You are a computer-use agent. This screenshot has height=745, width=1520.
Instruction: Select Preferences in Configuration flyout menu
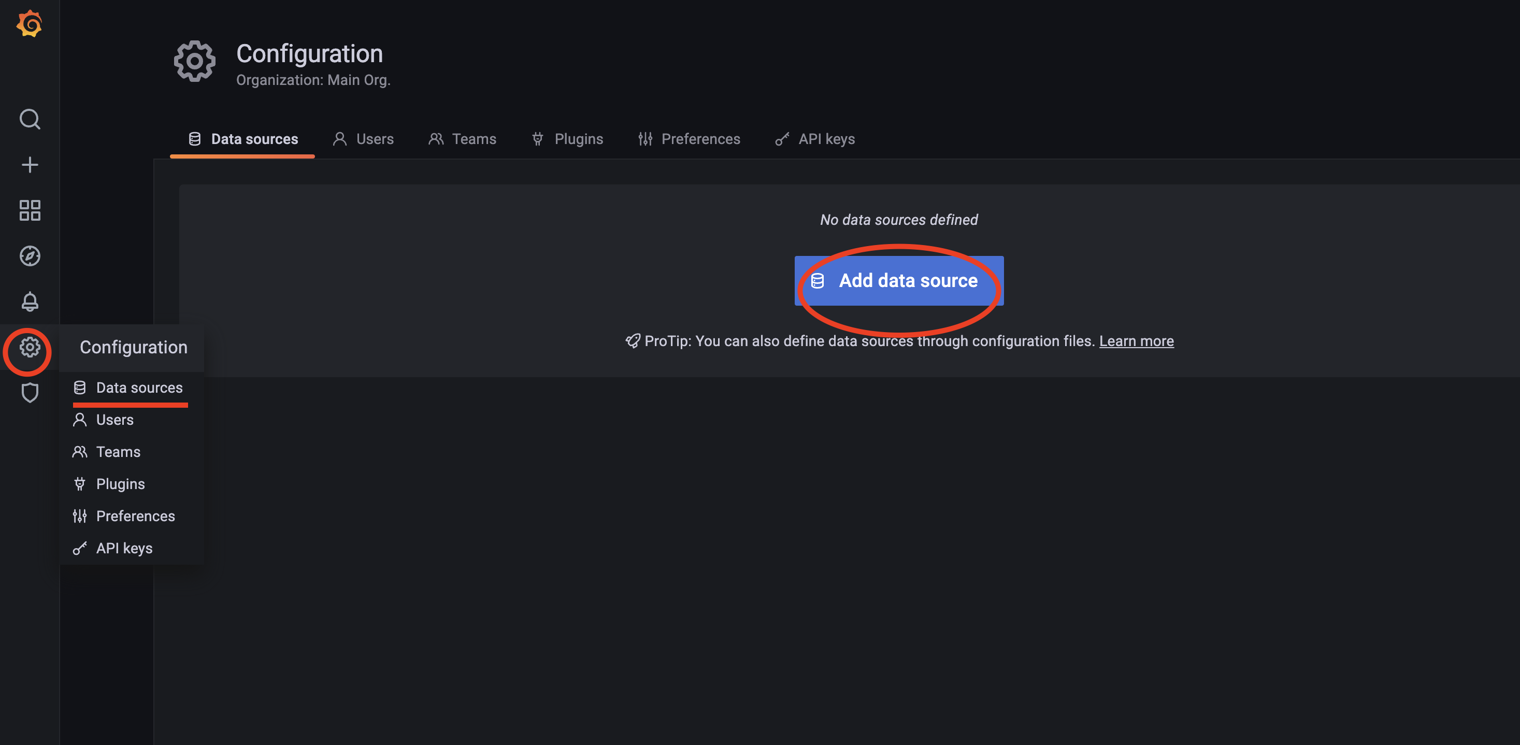(135, 516)
